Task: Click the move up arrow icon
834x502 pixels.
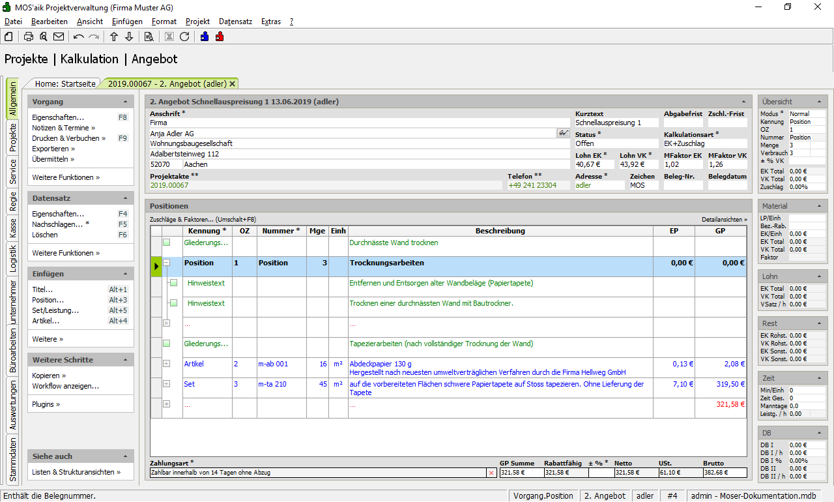Action: 114,37
